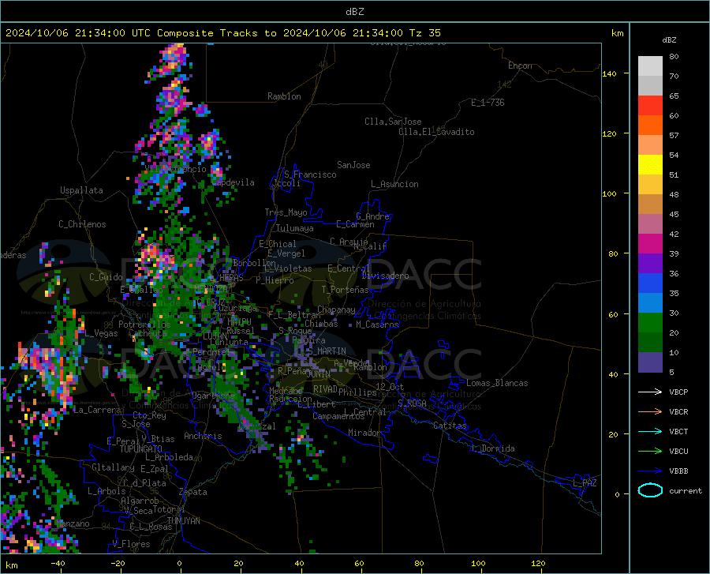Click the '140' tick on the vertical axis

coord(609,73)
